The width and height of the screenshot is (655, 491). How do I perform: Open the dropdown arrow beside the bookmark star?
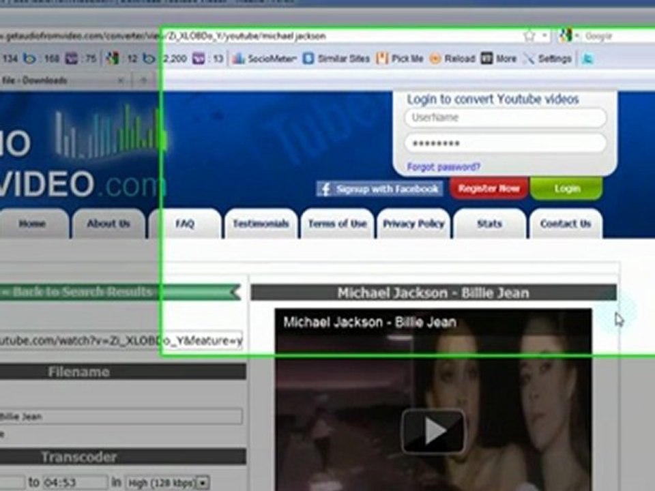click(544, 36)
